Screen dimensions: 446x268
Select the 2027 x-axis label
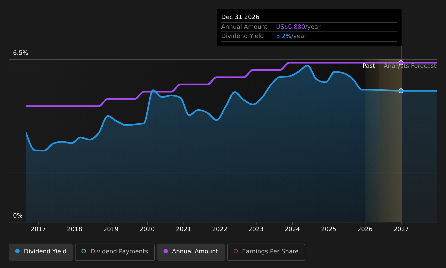pos(401,229)
